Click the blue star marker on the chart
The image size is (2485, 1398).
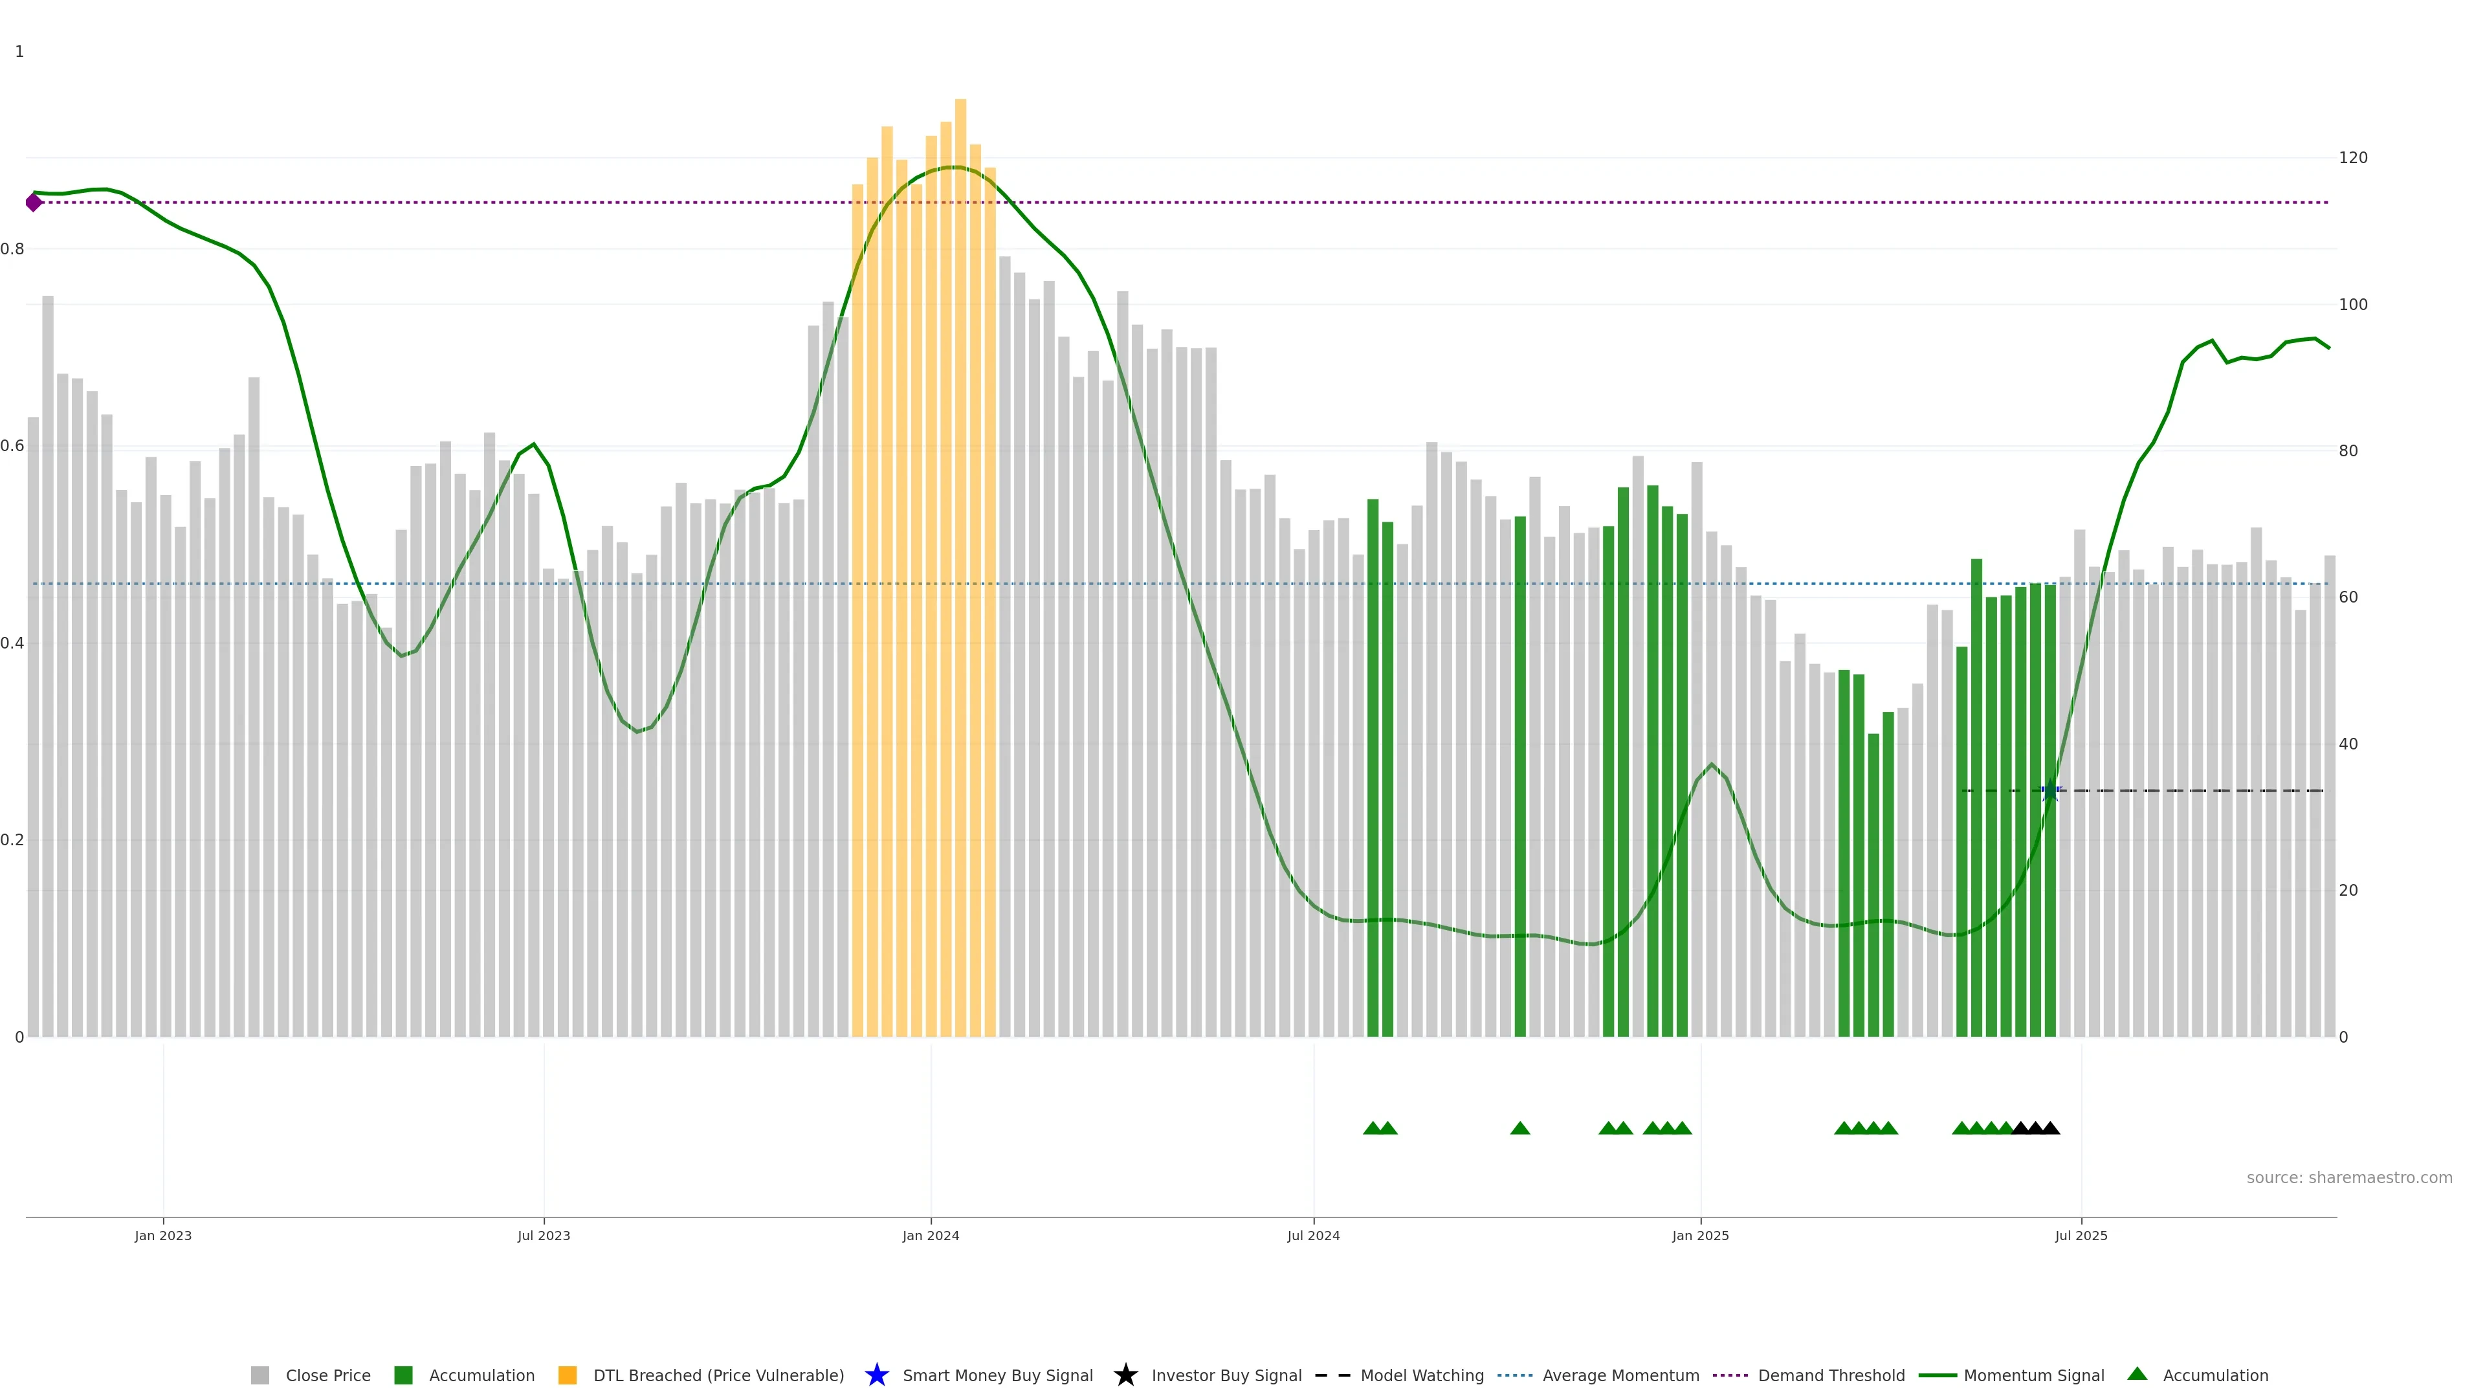click(x=2050, y=791)
